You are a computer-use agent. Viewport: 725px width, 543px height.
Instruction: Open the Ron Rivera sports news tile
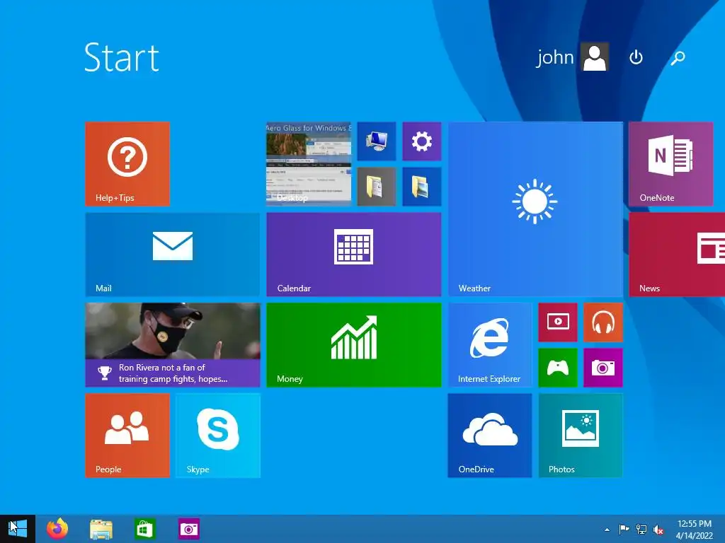pos(173,345)
